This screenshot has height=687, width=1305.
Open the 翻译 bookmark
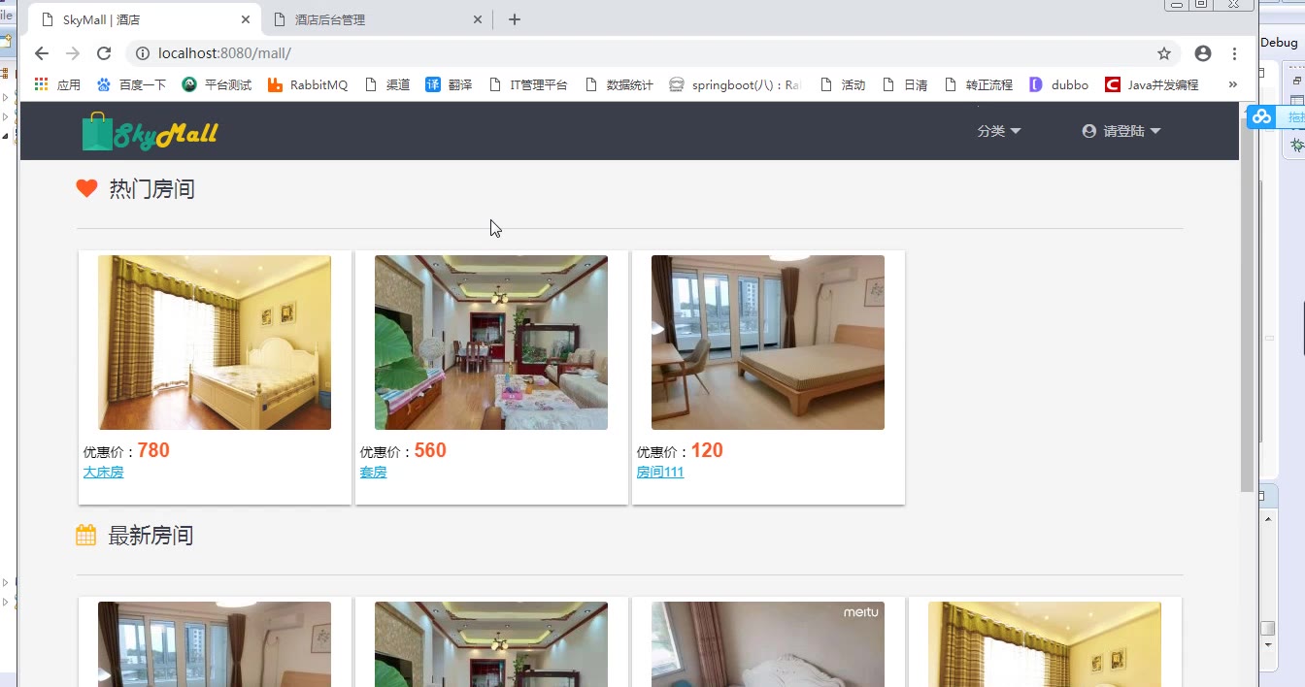(449, 84)
